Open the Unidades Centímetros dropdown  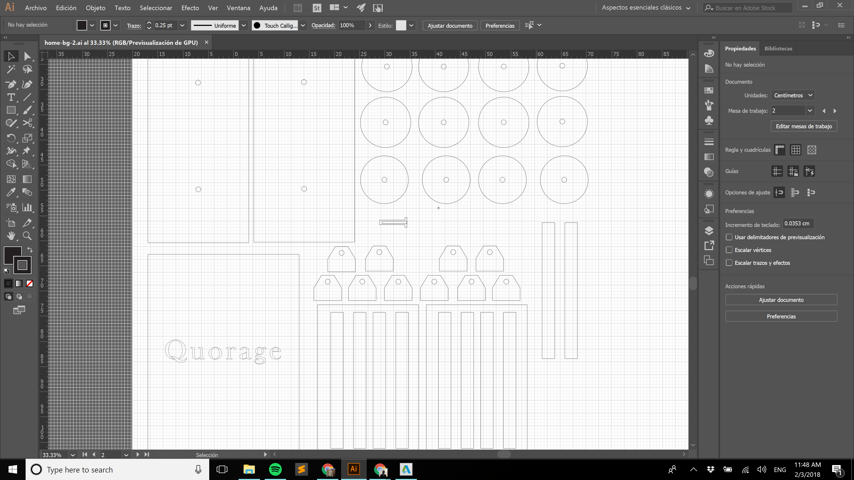[x=793, y=95]
